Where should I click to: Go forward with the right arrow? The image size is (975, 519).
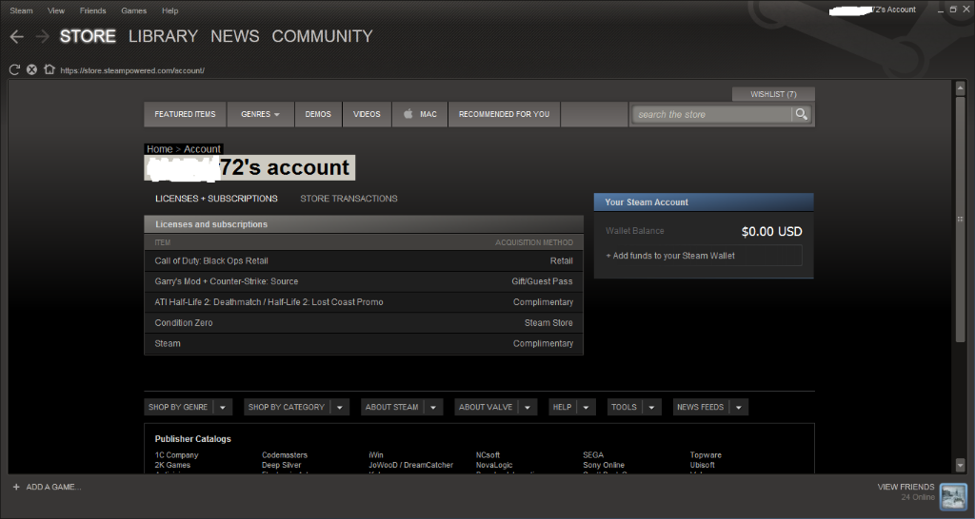coord(42,37)
